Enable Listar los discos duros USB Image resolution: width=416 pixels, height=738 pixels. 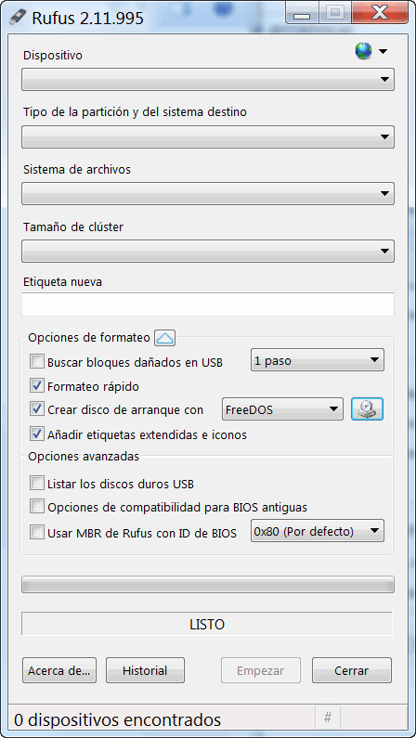click(x=36, y=484)
